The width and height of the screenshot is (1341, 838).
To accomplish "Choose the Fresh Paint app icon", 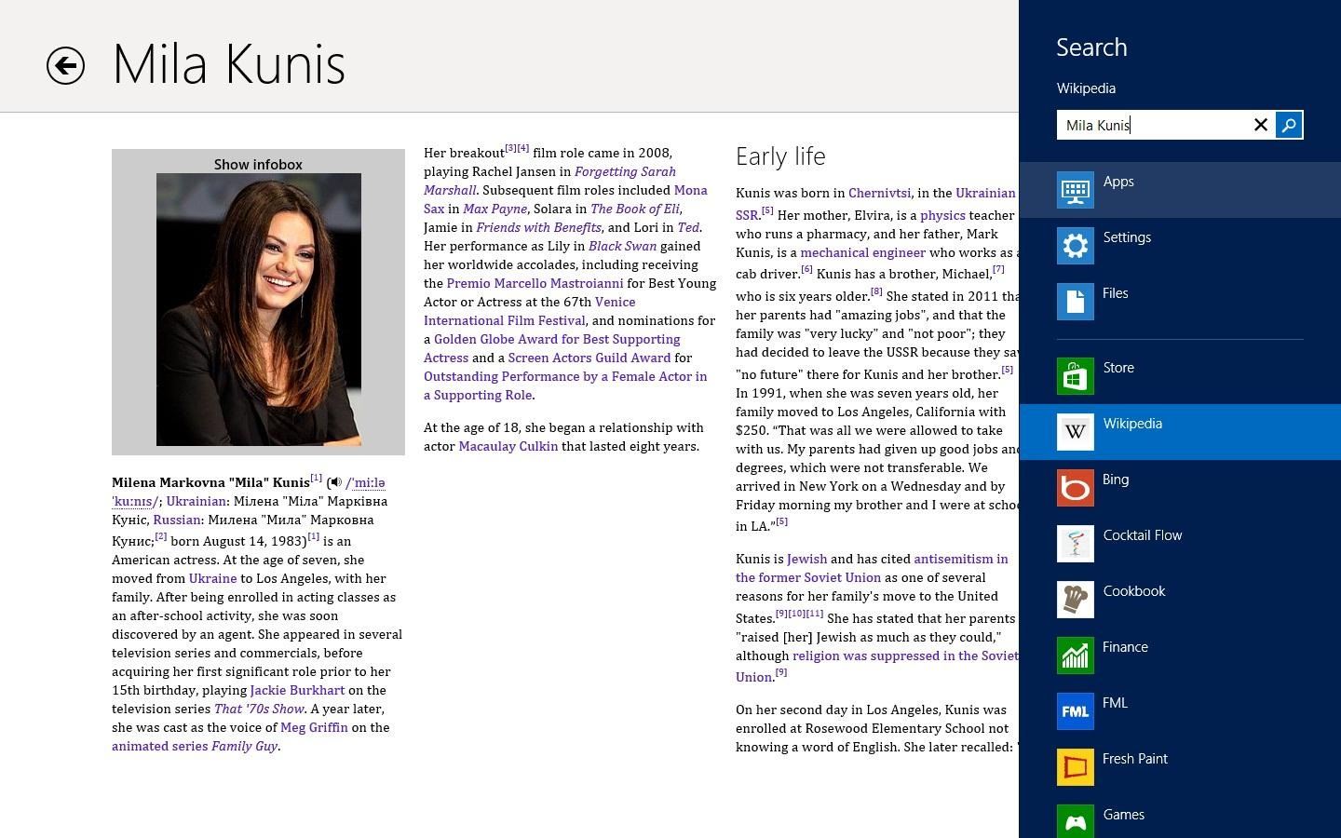I will 1075,767.
